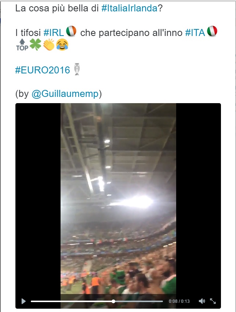
Task: Seek to the start of the video timeline
Action: click(32, 301)
